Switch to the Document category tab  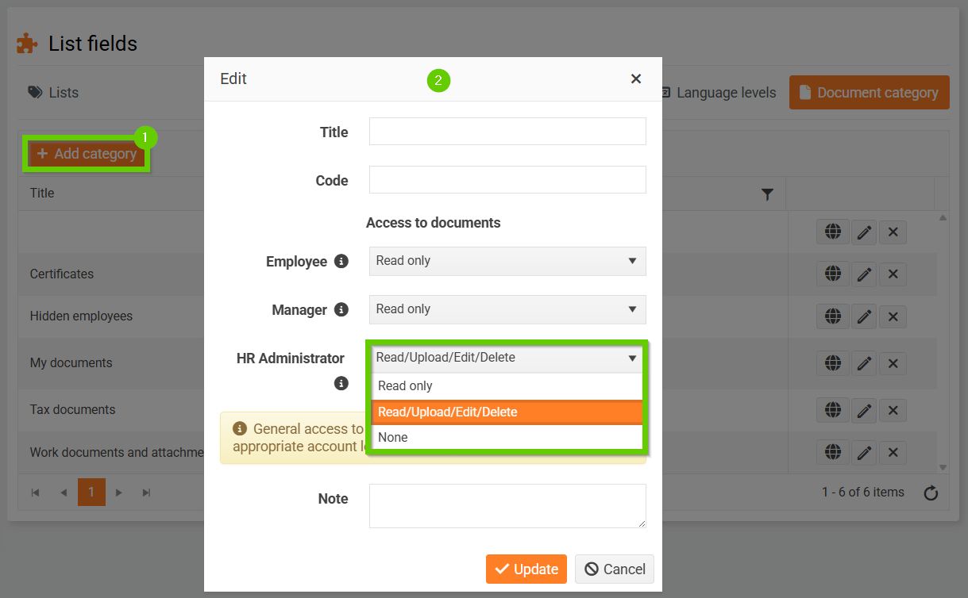pos(869,93)
